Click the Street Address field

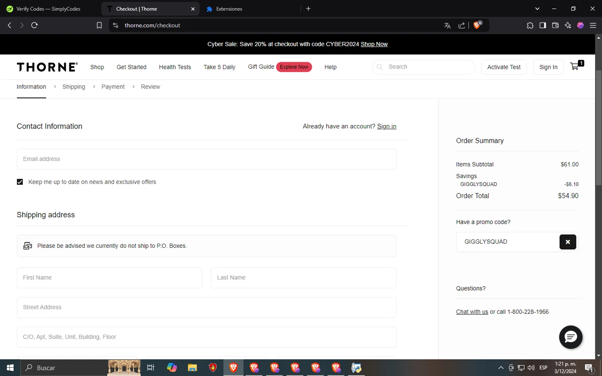(x=207, y=307)
